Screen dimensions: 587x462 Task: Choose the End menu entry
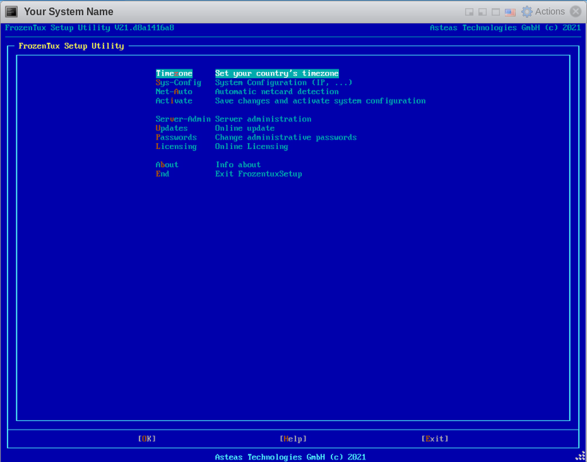coord(162,174)
